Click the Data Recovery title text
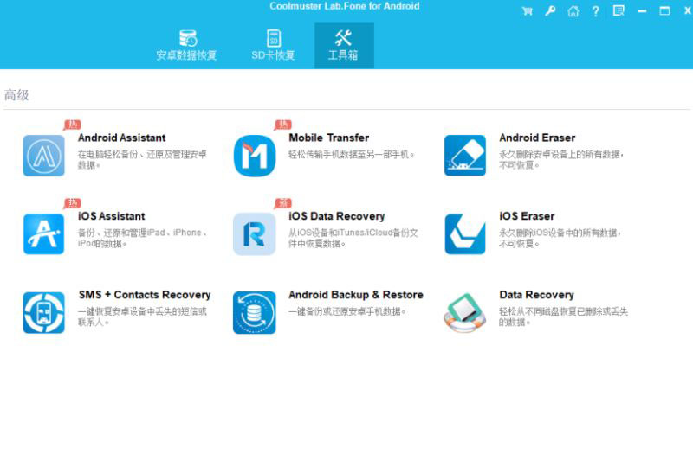 (536, 295)
